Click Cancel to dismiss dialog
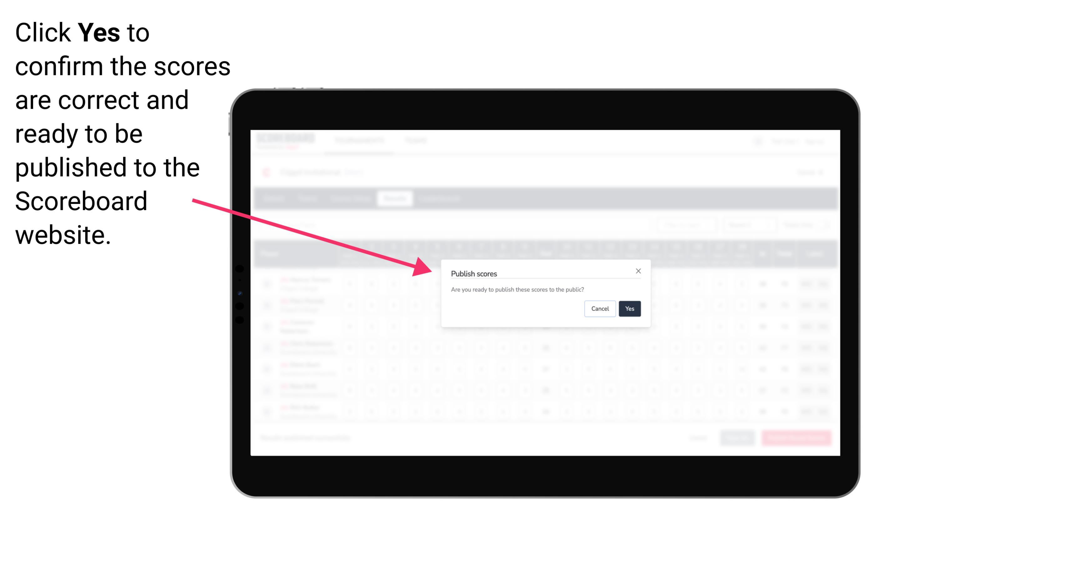This screenshot has height=586, width=1089. [600, 308]
